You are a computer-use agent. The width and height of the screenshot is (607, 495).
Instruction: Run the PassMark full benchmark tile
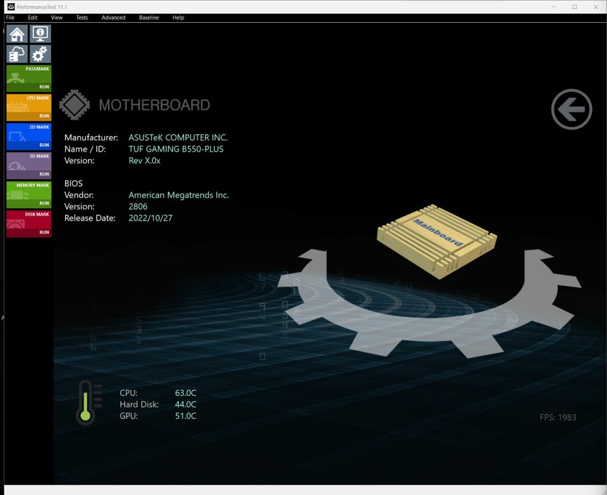point(28,78)
